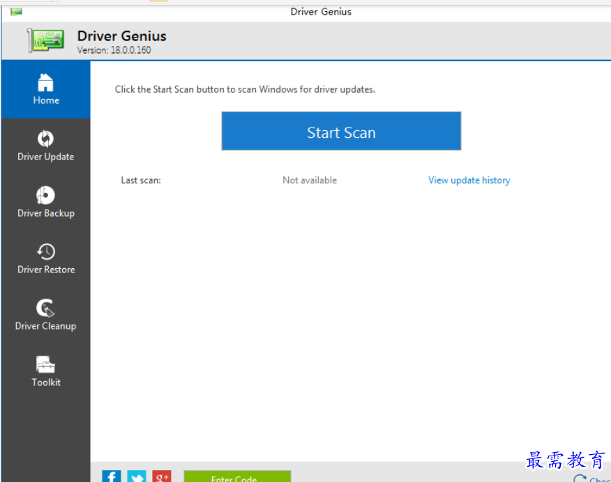
Task: Select the Driver Update label in the sidebar
Action: [45, 157]
